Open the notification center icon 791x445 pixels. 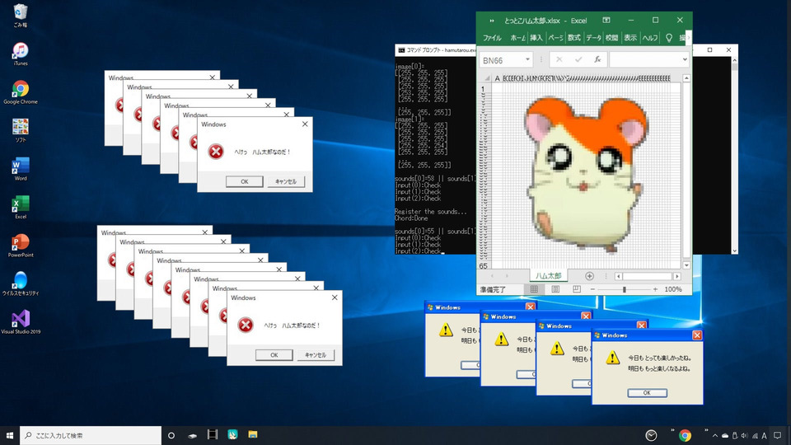(777, 435)
